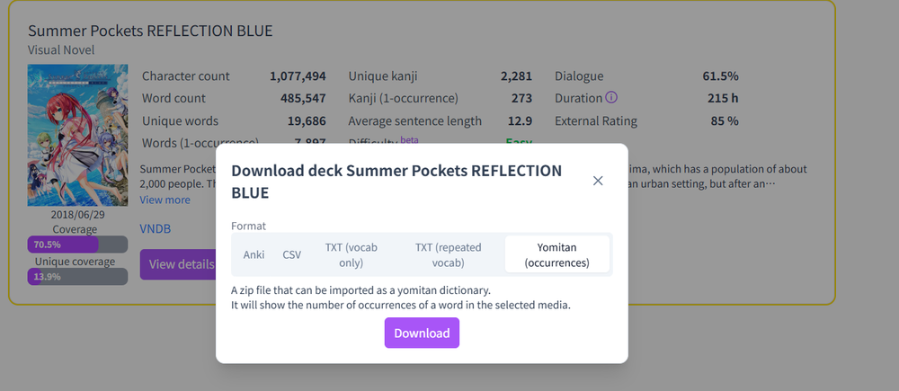
Task: Click the Download deck dialog heading
Action: [396, 181]
